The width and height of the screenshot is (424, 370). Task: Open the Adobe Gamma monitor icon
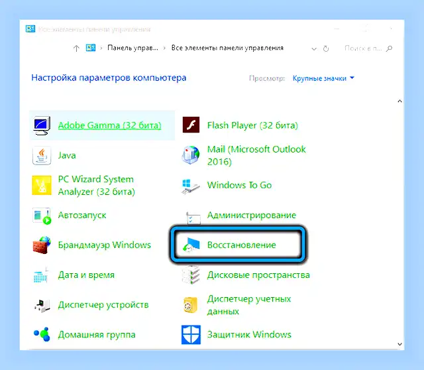click(42, 125)
